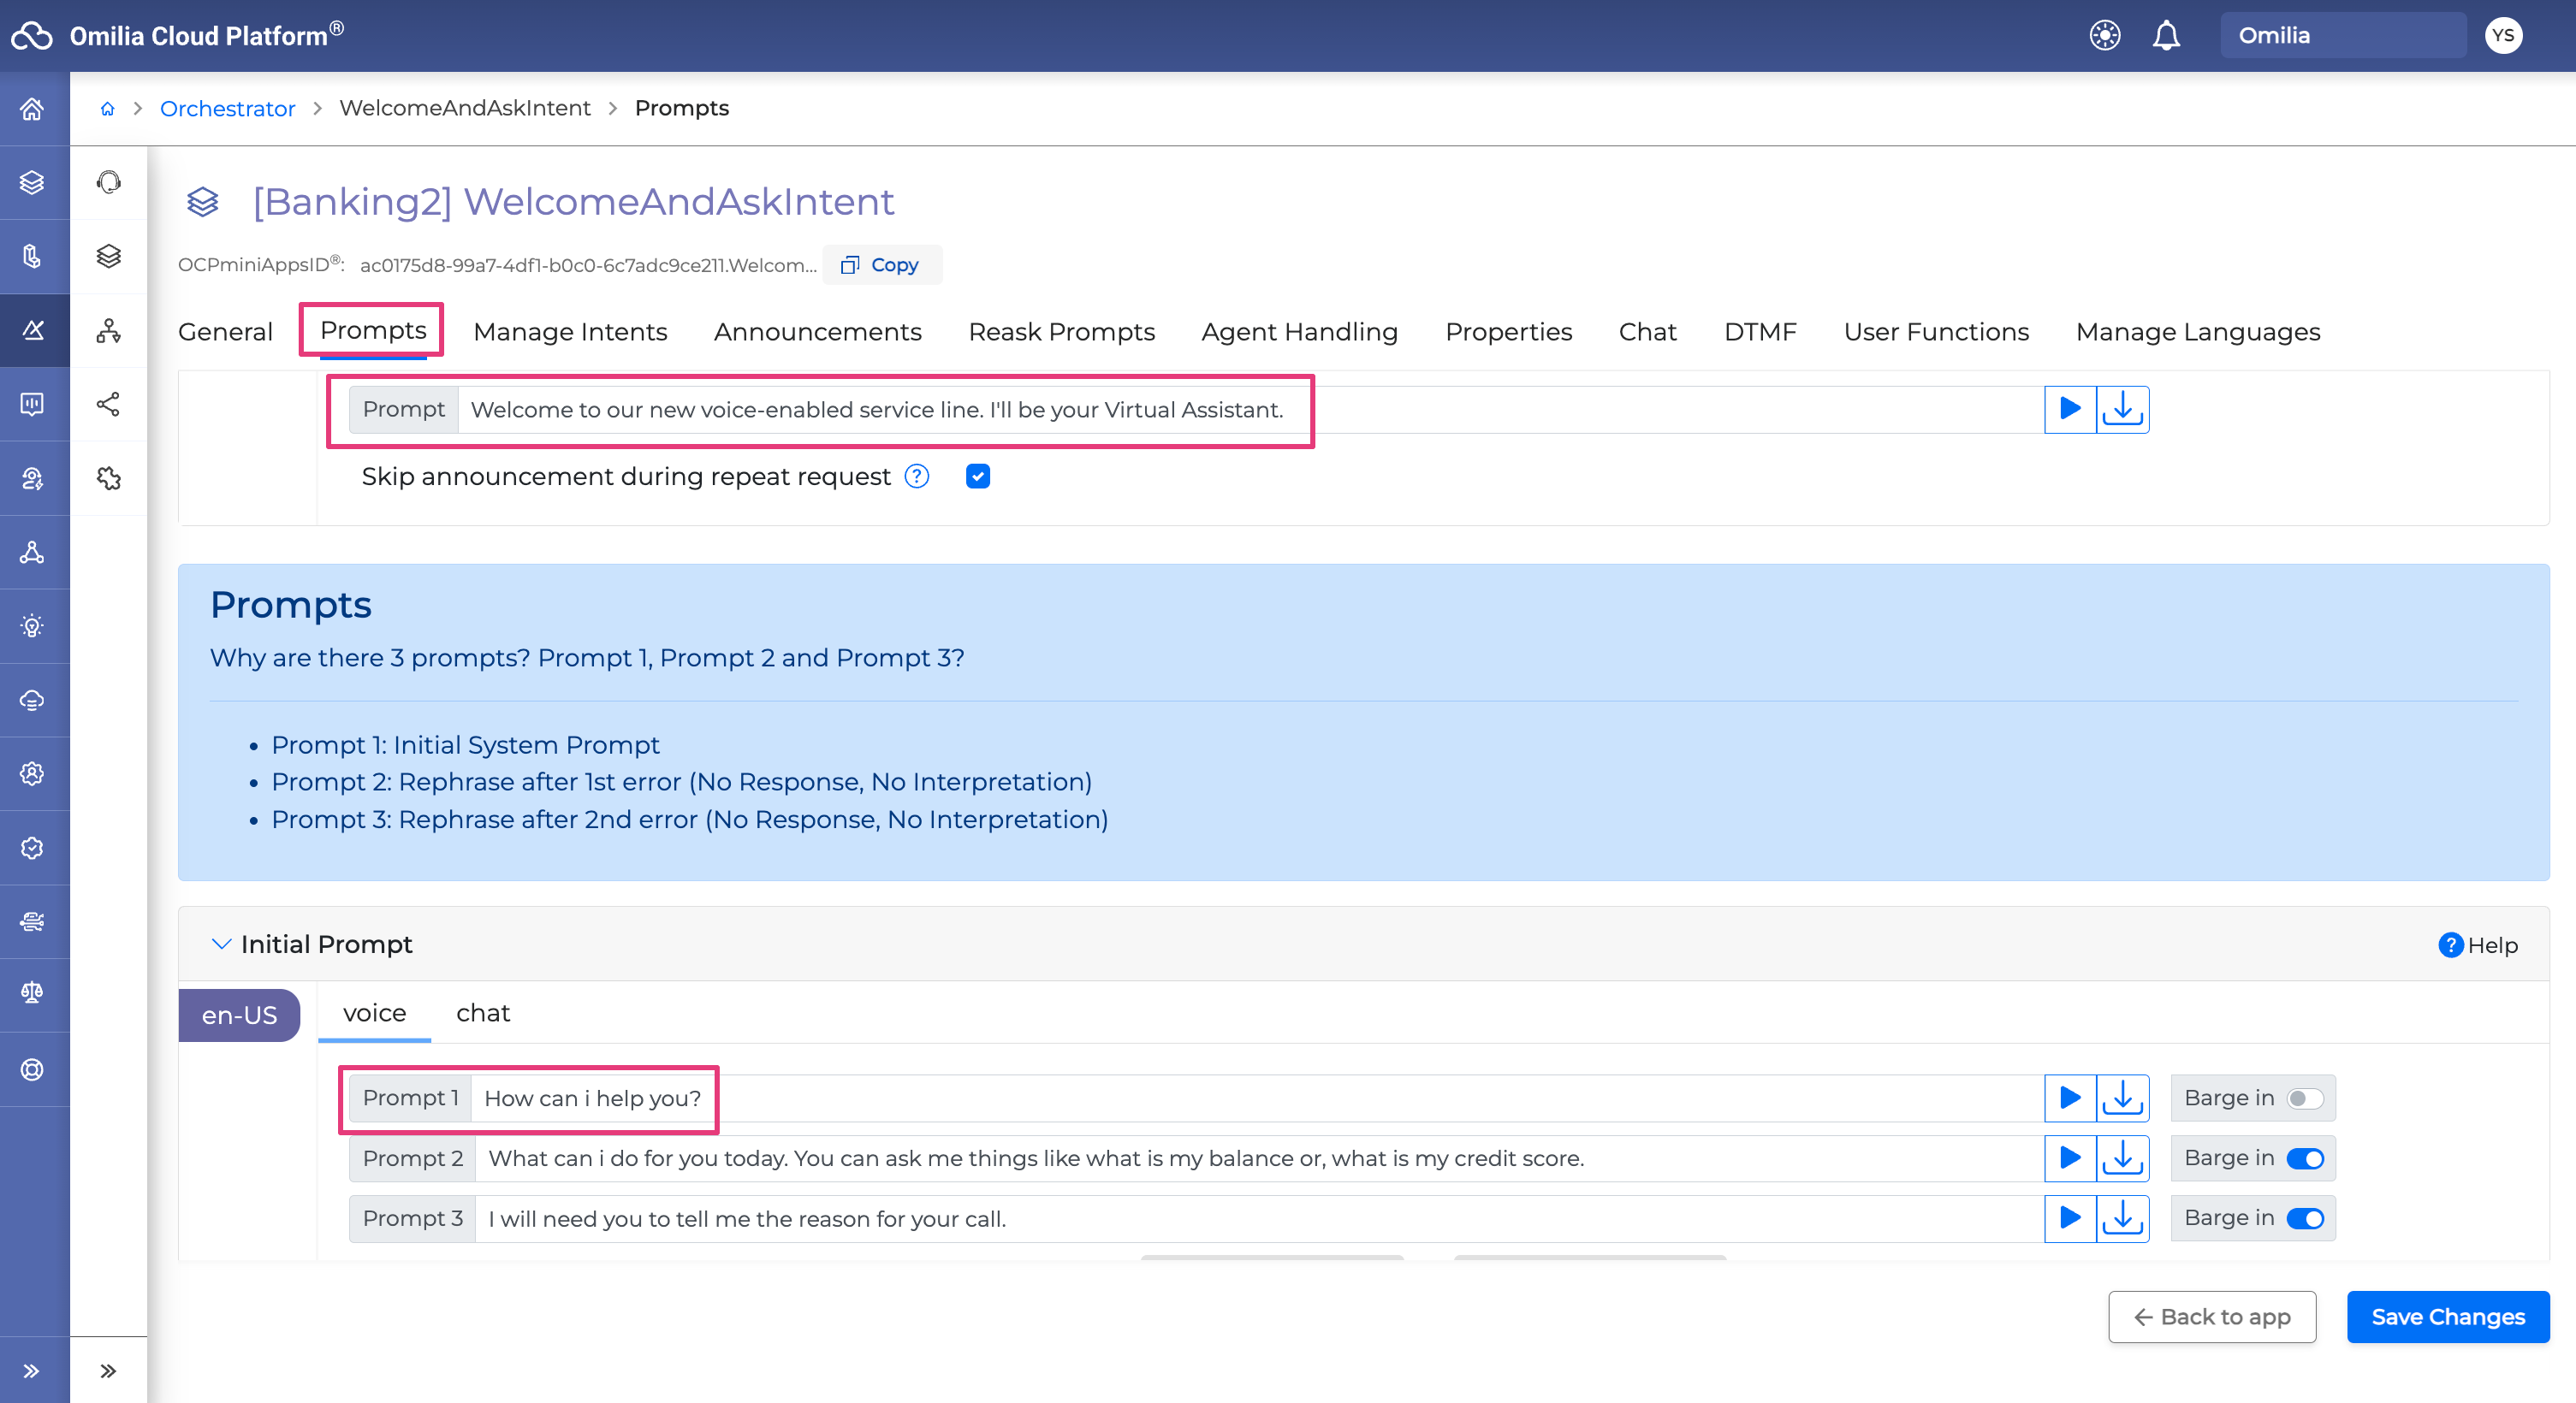
Task: Open Help for Initial Prompt
Action: coord(2478,945)
